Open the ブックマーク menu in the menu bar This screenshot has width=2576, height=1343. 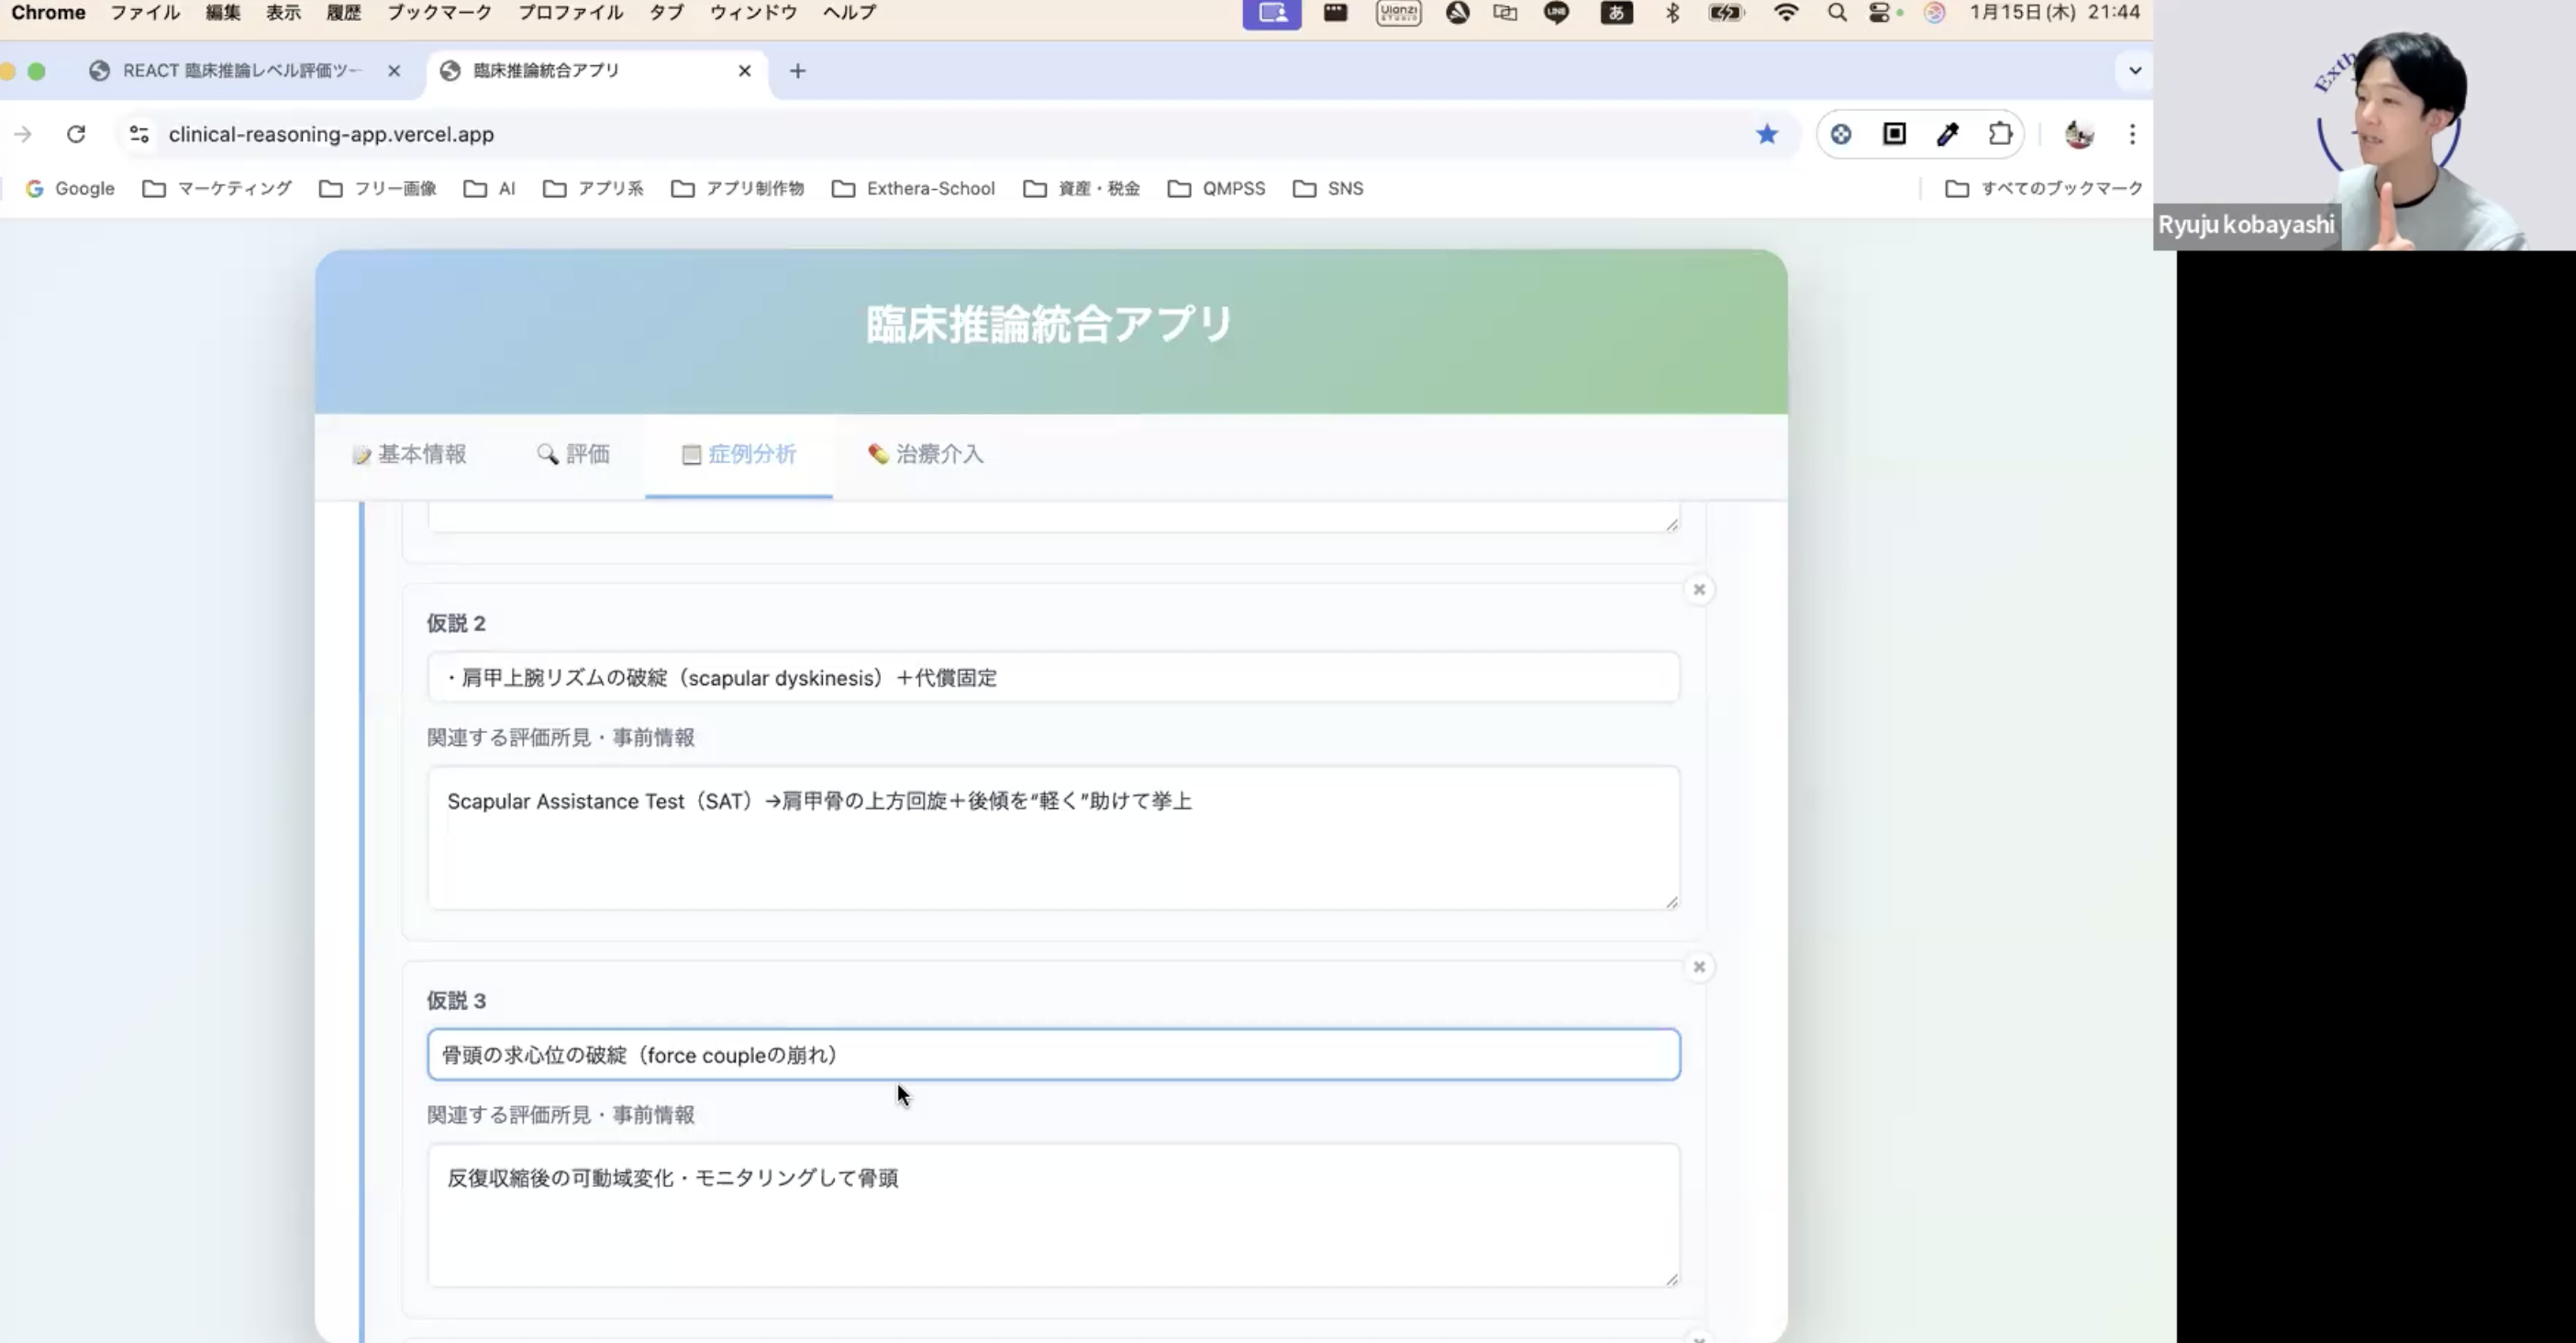439,13
